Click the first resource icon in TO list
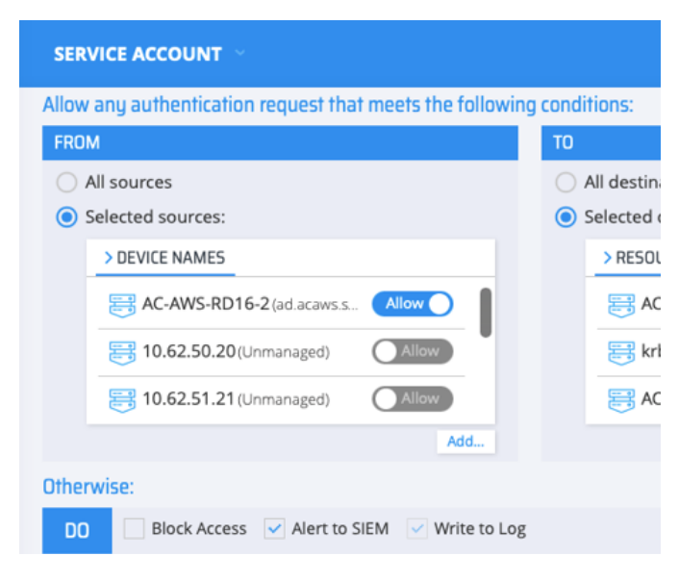Screen dimensions: 679x581 point(621,305)
